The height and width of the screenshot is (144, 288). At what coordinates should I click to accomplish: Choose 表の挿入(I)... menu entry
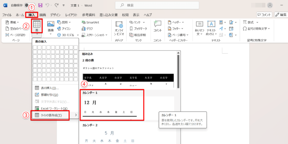coord(55,88)
